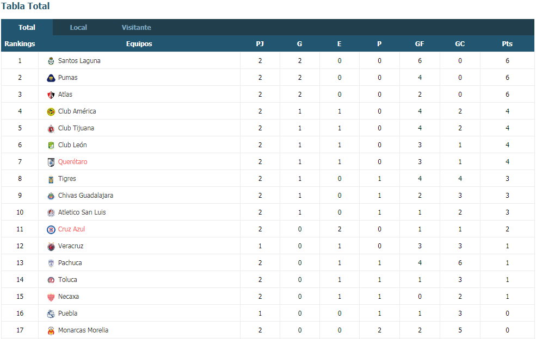Click the Monarcas Morelia team logo
The image size is (536, 339).
pyautogui.click(x=51, y=330)
